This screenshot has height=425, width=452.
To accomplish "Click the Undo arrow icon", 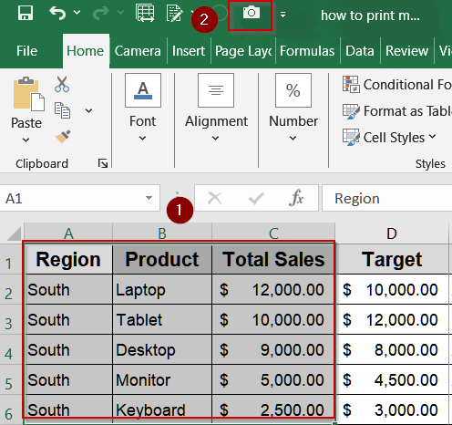I will [57, 13].
